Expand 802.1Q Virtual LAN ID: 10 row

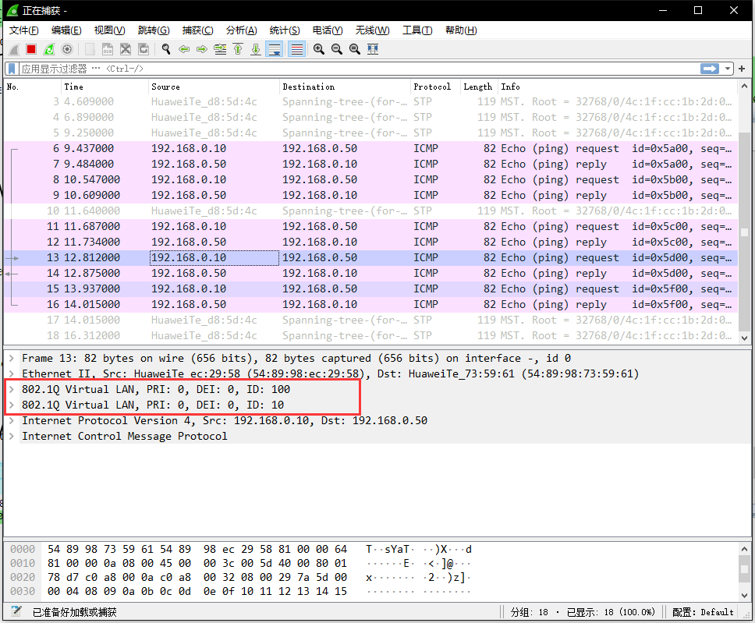[x=12, y=405]
